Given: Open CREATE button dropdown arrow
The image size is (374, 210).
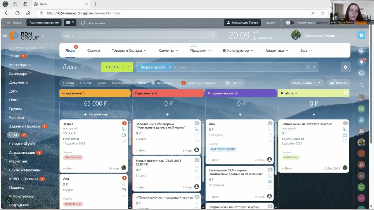Looking at the screenshot, I should point(128,67).
